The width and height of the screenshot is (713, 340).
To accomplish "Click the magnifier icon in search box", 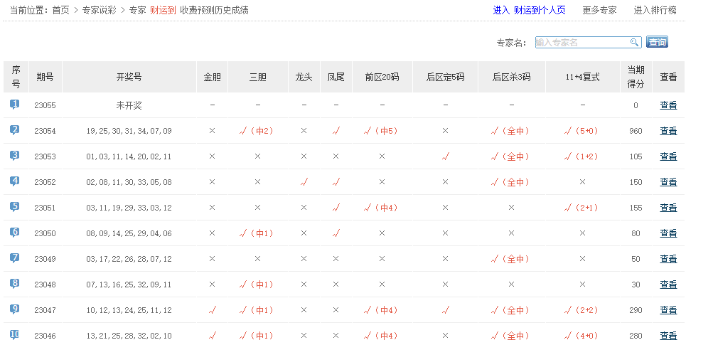I will tap(634, 43).
